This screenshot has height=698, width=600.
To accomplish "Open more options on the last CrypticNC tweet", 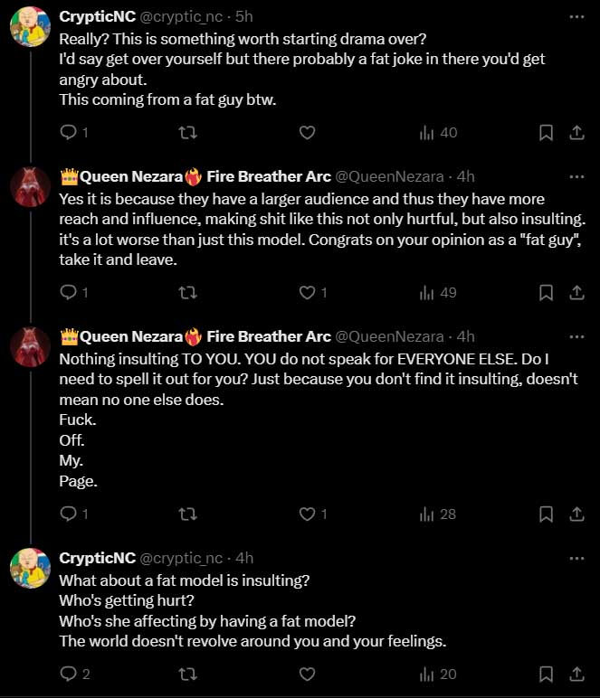I will click(x=576, y=558).
